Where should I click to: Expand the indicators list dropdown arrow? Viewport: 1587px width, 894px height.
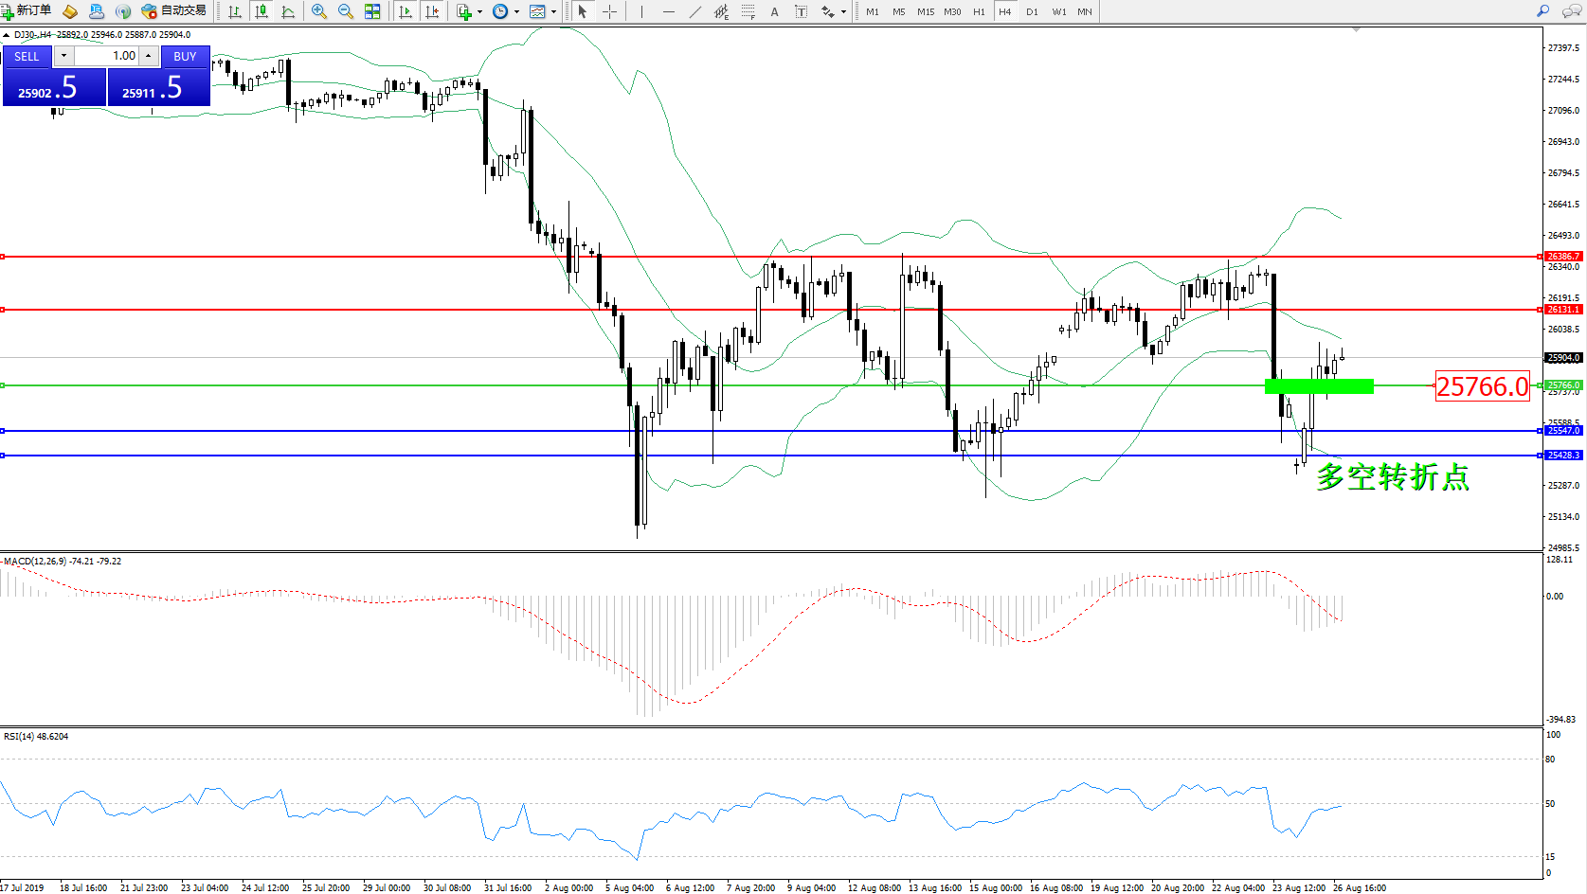[x=480, y=12]
